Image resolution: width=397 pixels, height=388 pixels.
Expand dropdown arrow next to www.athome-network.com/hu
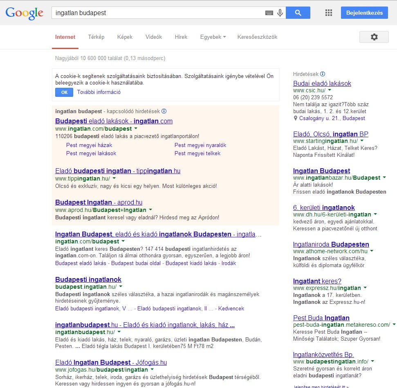pos(372,251)
